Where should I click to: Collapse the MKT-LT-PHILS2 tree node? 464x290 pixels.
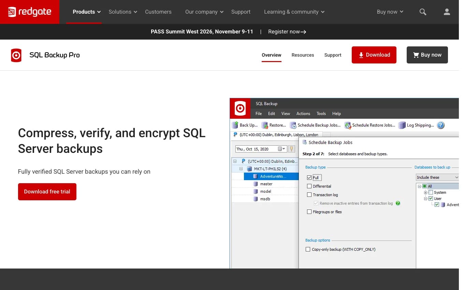241,169
